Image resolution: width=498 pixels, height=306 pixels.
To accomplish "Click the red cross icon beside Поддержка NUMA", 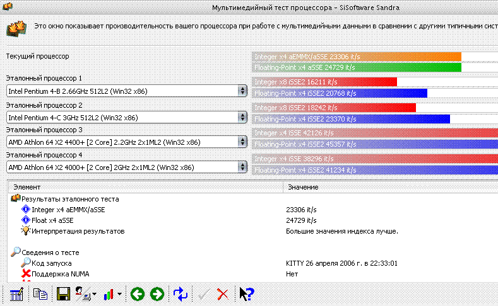I will tap(26, 273).
